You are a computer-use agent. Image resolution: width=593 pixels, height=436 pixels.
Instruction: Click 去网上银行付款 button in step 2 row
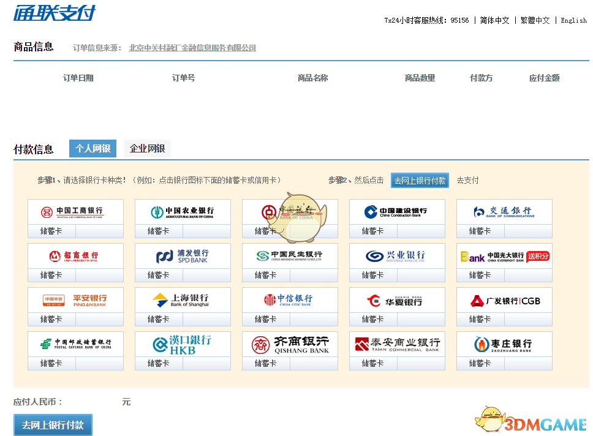pyautogui.click(x=420, y=181)
